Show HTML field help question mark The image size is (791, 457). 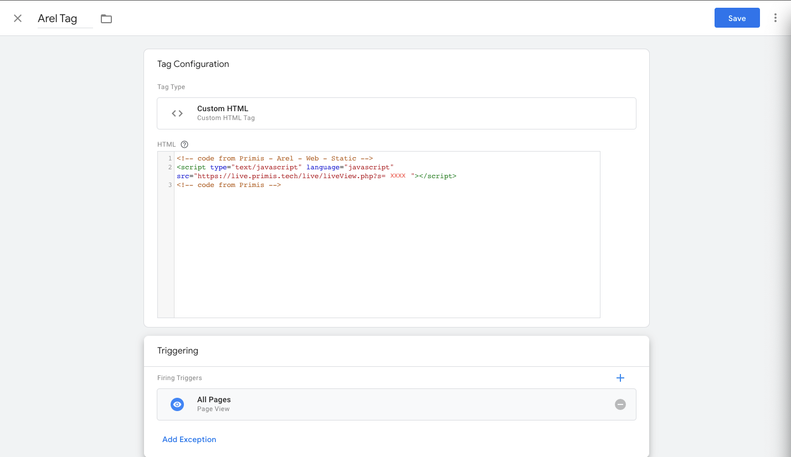(185, 144)
